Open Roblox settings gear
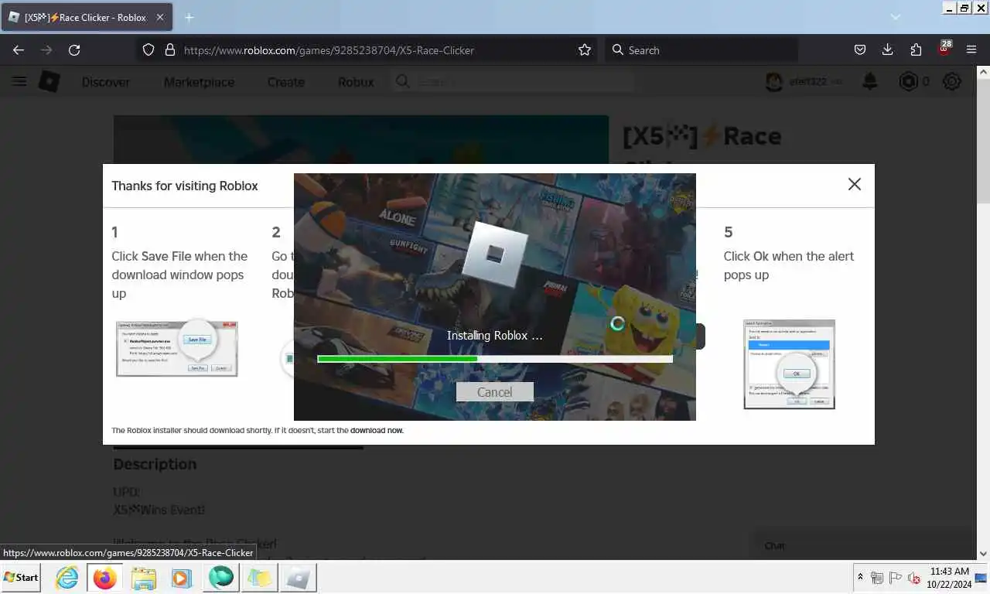 click(x=952, y=81)
